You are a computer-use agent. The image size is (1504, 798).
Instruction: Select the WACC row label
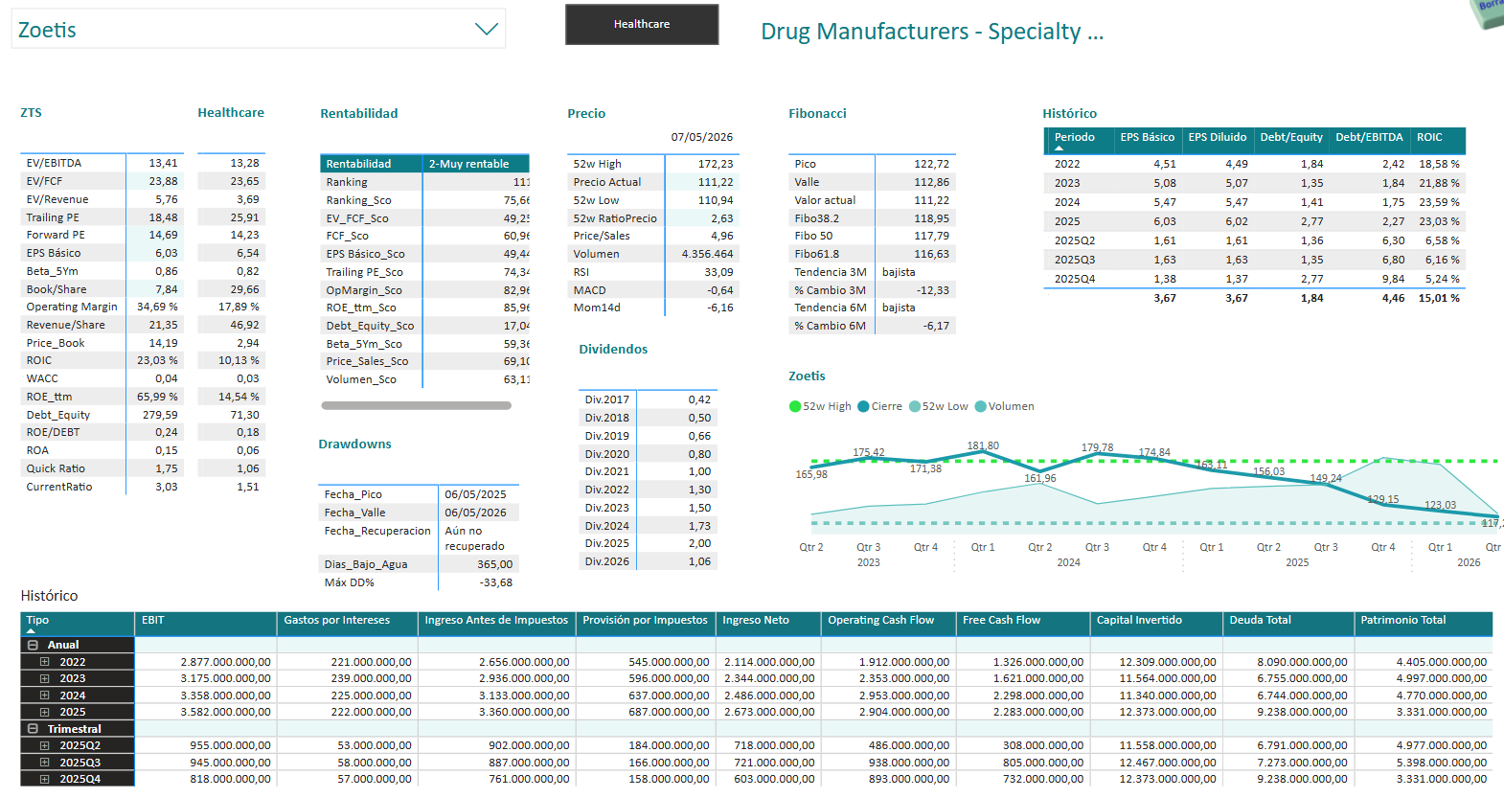(x=42, y=378)
